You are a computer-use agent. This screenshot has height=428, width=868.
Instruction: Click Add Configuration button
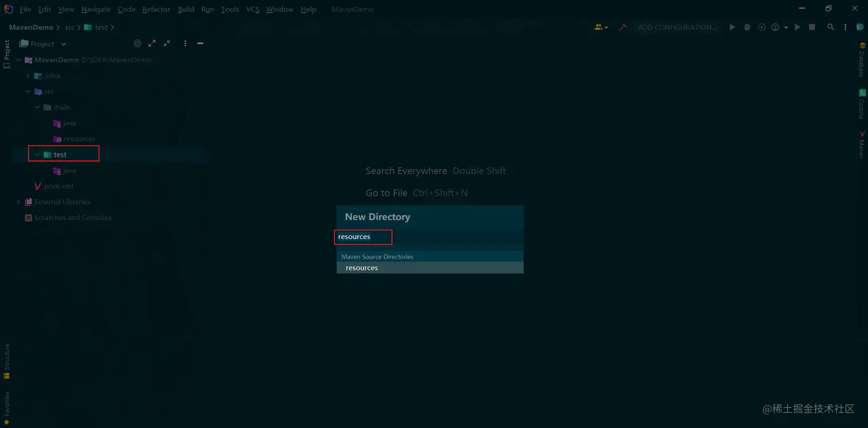point(677,27)
